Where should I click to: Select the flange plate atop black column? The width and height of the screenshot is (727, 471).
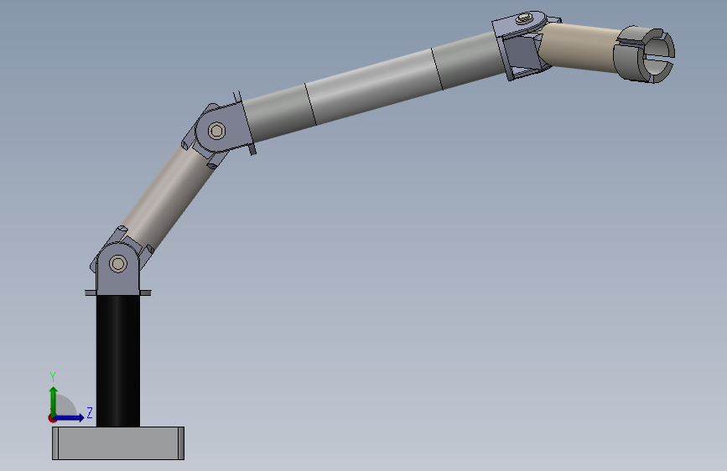(118, 292)
